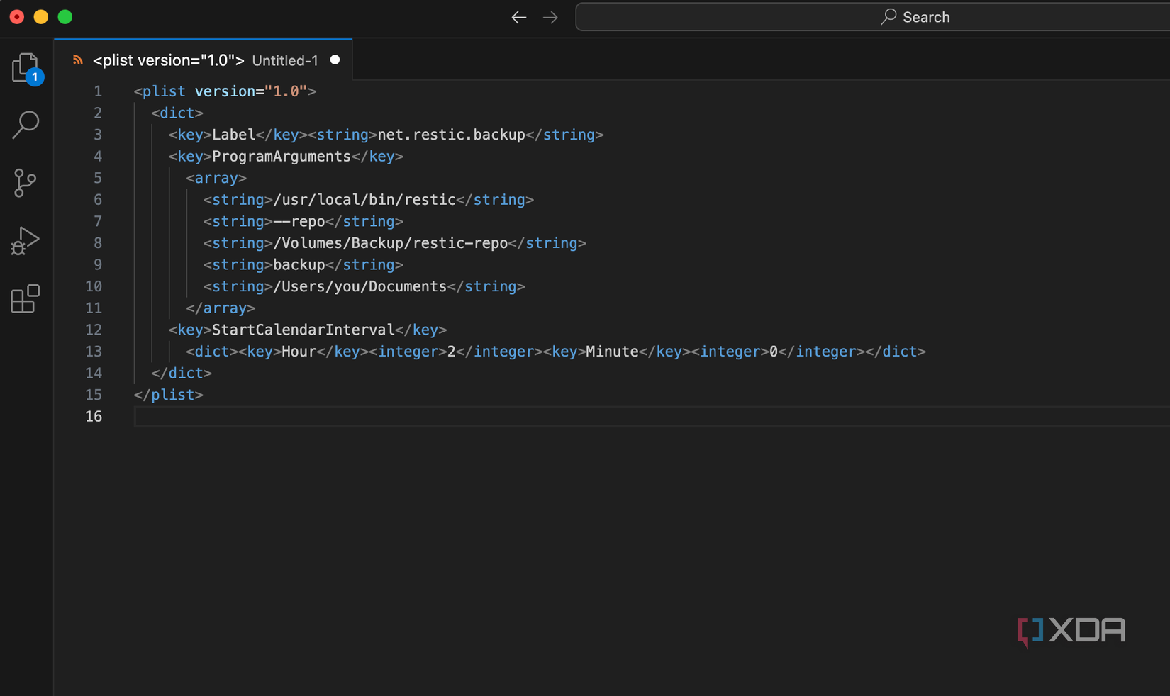The height and width of the screenshot is (696, 1170).
Task: Click the green traffic light to zoom window
Action: 65,16
